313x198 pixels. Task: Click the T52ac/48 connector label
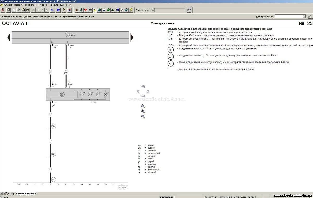[x=55, y=46]
